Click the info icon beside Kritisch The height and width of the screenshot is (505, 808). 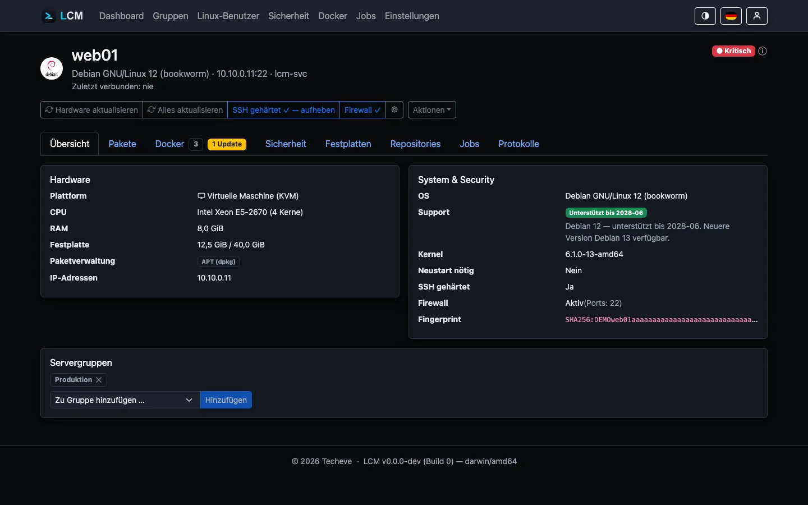pyautogui.click(x=763, y=51)
